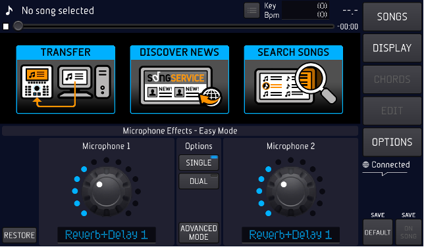Open Microphone 1 Reverb+Delay 1 preset display

(x=107, y=235)
